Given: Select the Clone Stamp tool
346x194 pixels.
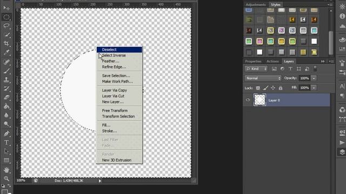Looking at the screenshot, I should (x=6, y=80).
